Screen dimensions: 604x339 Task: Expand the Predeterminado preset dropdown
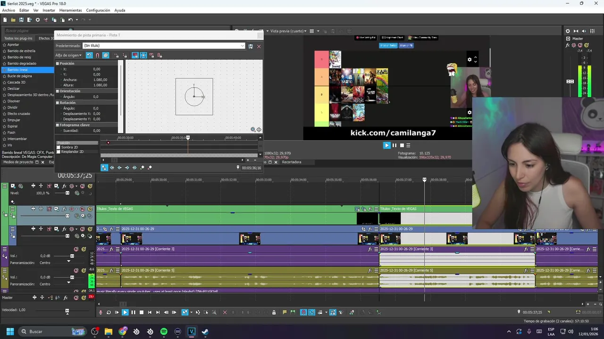tap(243, 46)
